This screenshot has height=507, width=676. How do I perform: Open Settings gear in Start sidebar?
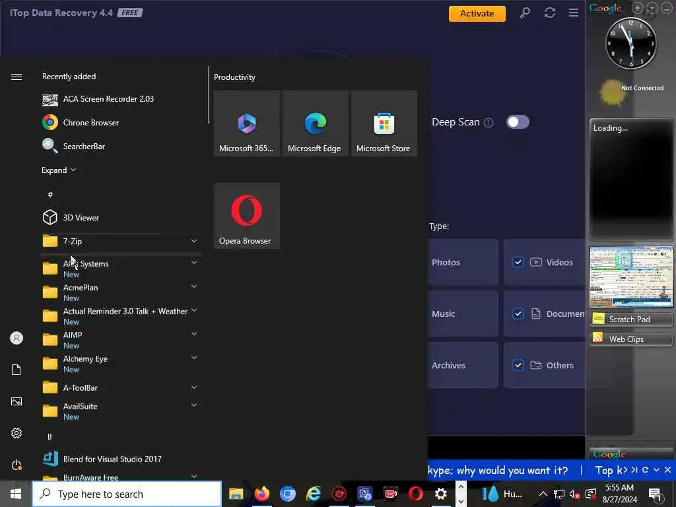[17, 433]
